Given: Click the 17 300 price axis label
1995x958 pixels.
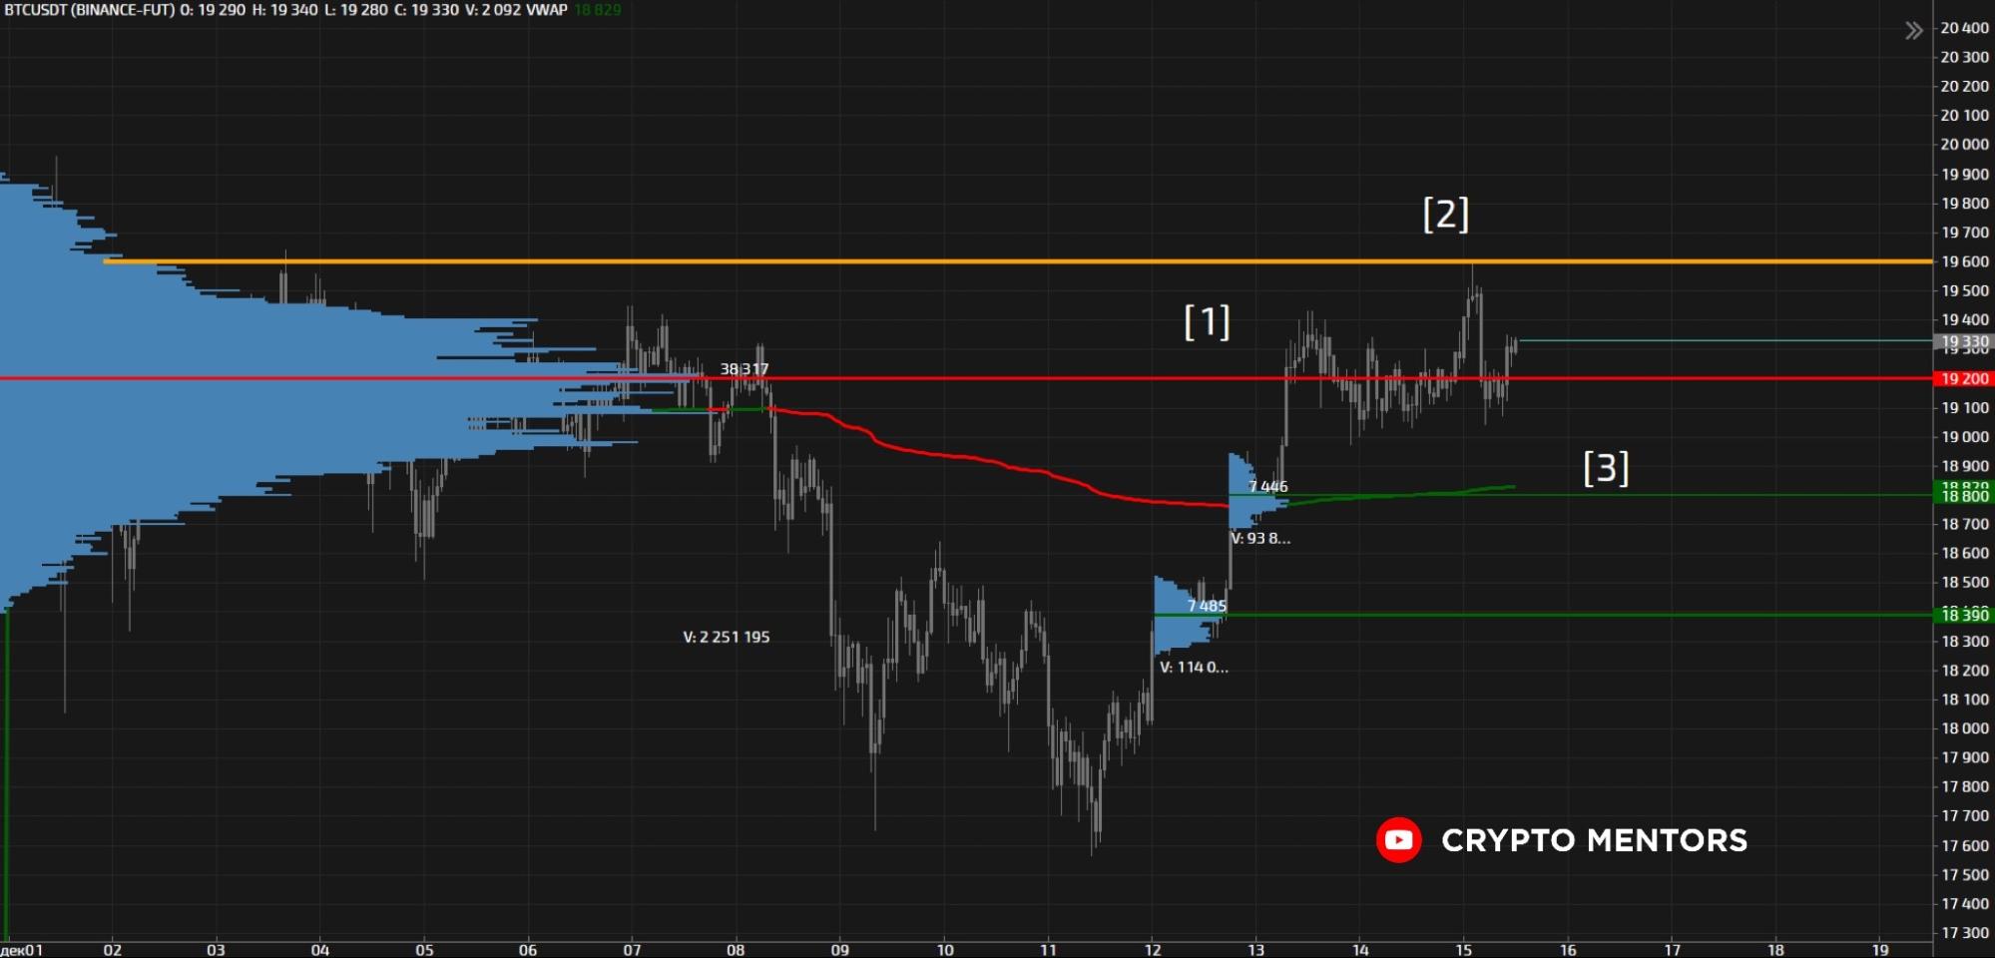Looking at the screenshot, I should (x=1964, y=933).
